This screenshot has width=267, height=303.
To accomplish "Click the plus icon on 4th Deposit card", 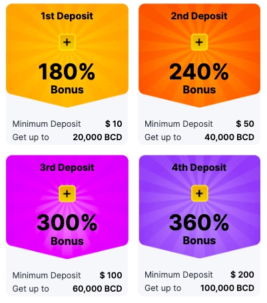I will point(199,193).
